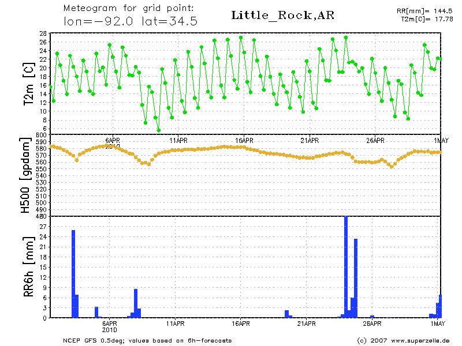The image size is (462, 346).
Task: Click the 1MAY label under the temperature chart
Action: pos(441,140)
